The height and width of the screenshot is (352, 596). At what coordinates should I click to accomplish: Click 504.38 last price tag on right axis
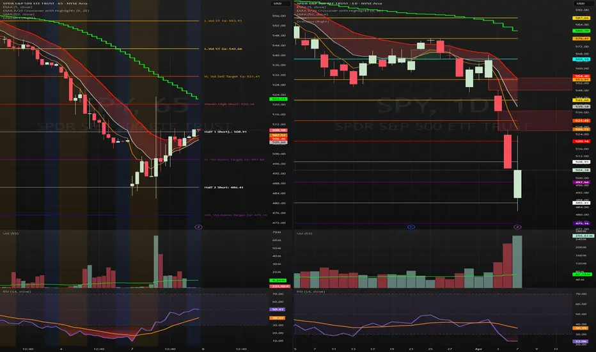(x=581, y=170)
